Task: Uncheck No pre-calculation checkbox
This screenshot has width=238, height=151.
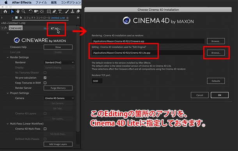Action: (45, 78)
